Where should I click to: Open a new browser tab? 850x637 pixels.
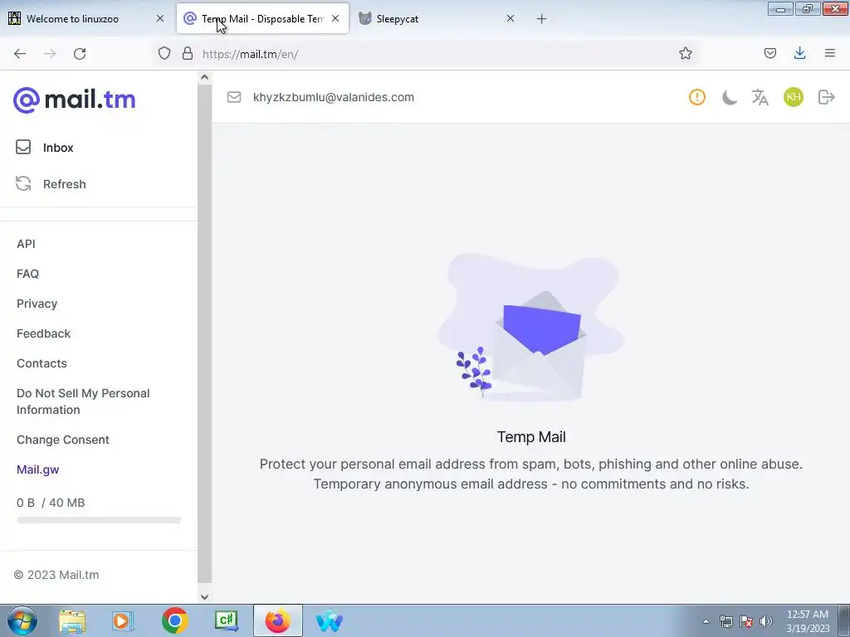point(541,19)
